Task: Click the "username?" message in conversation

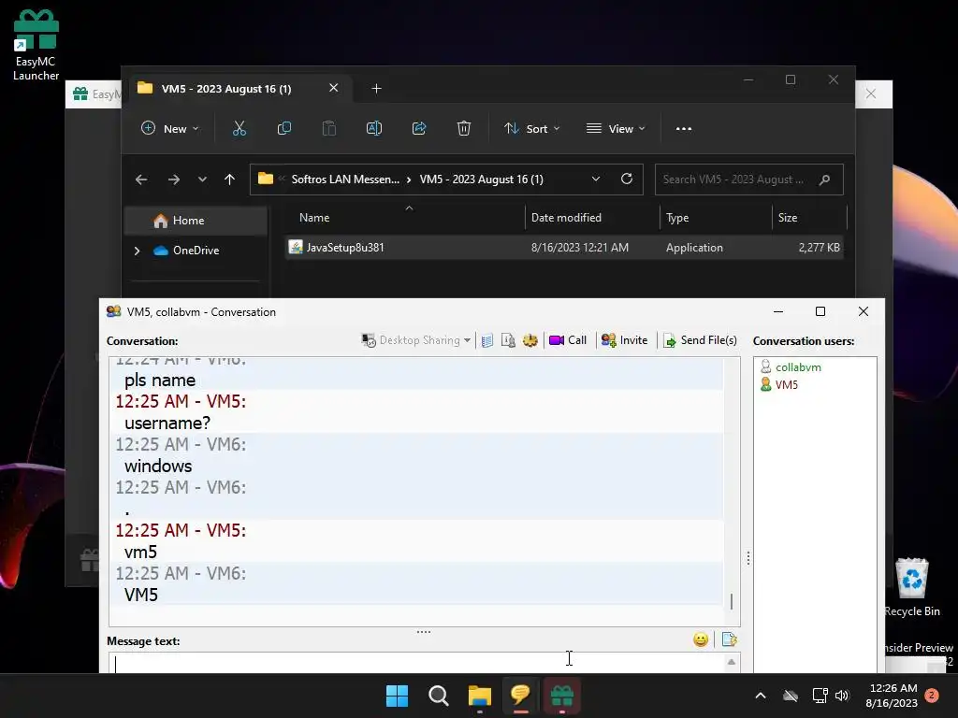Action: tap(167, 424)
